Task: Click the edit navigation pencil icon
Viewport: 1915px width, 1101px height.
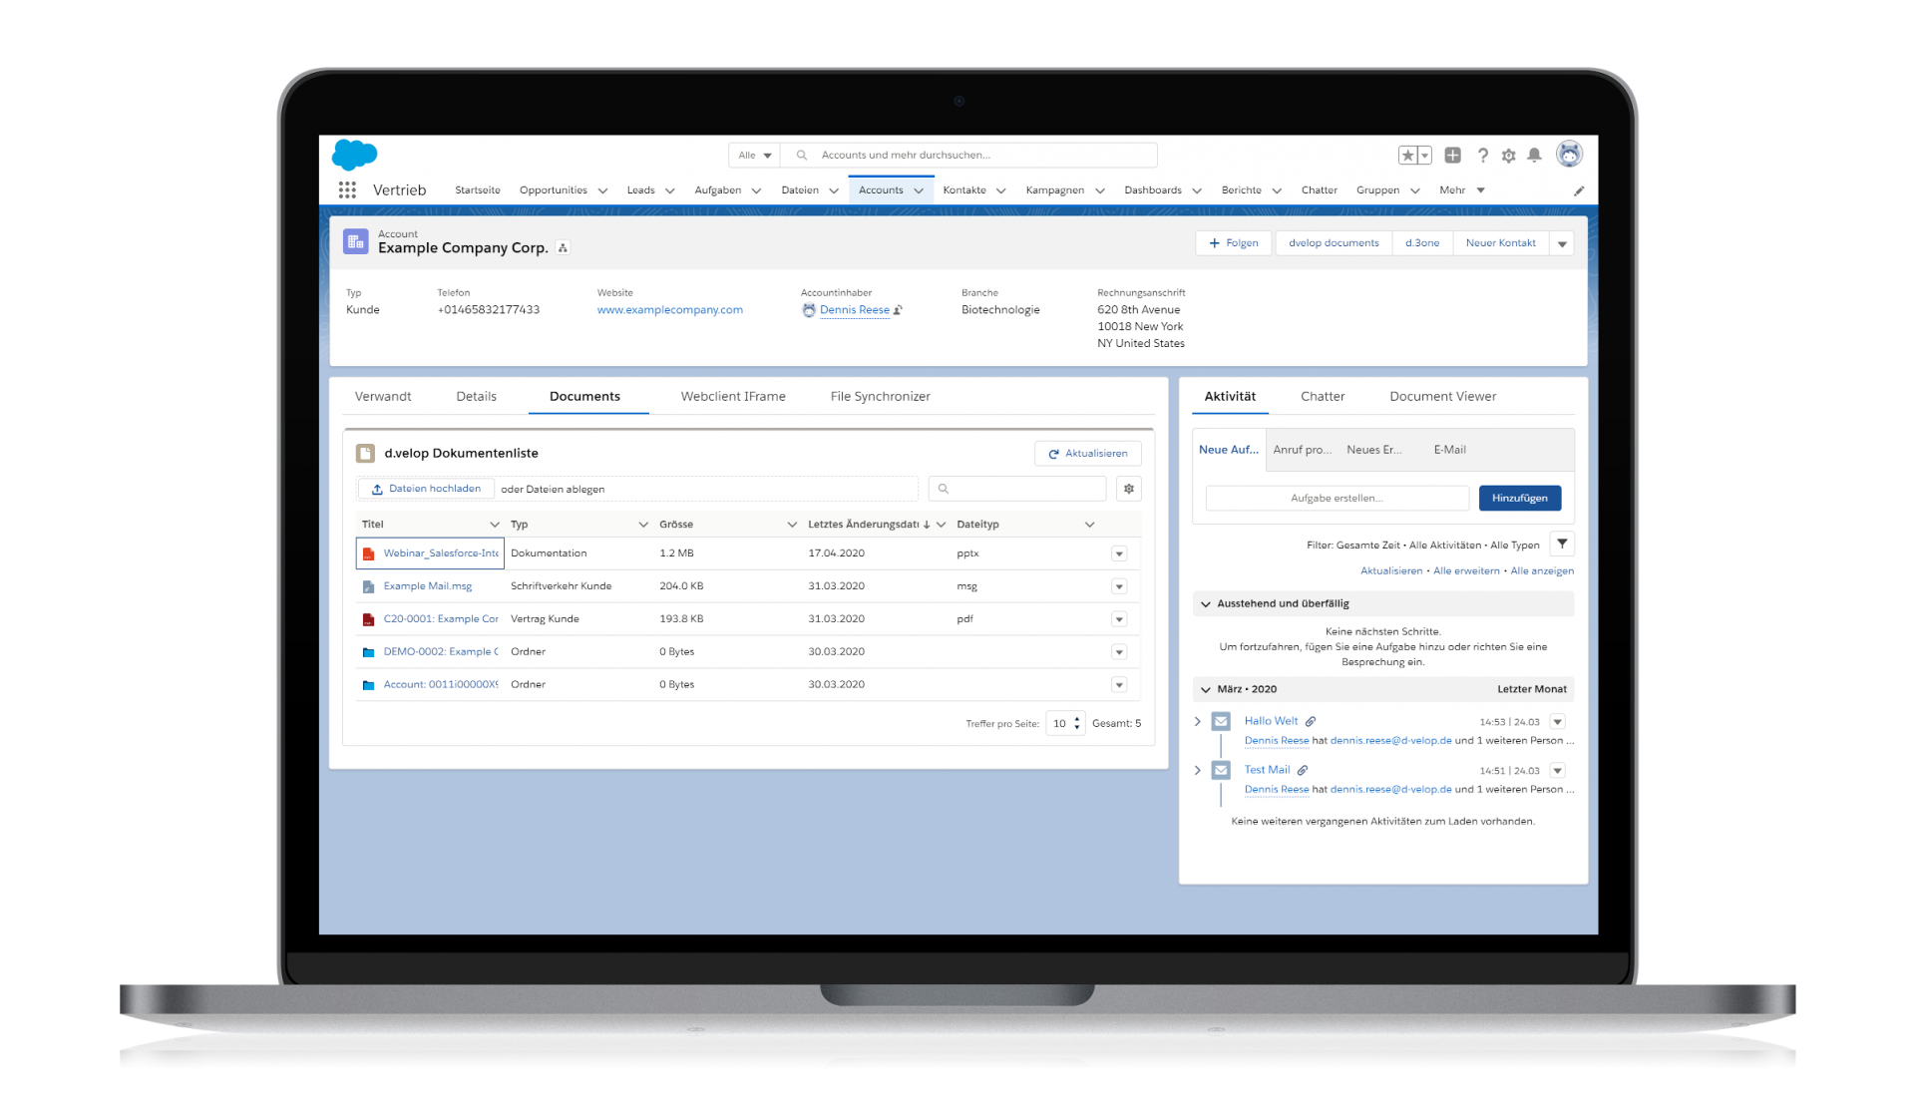Action: pyautogui.click(x=1579, y=190)
